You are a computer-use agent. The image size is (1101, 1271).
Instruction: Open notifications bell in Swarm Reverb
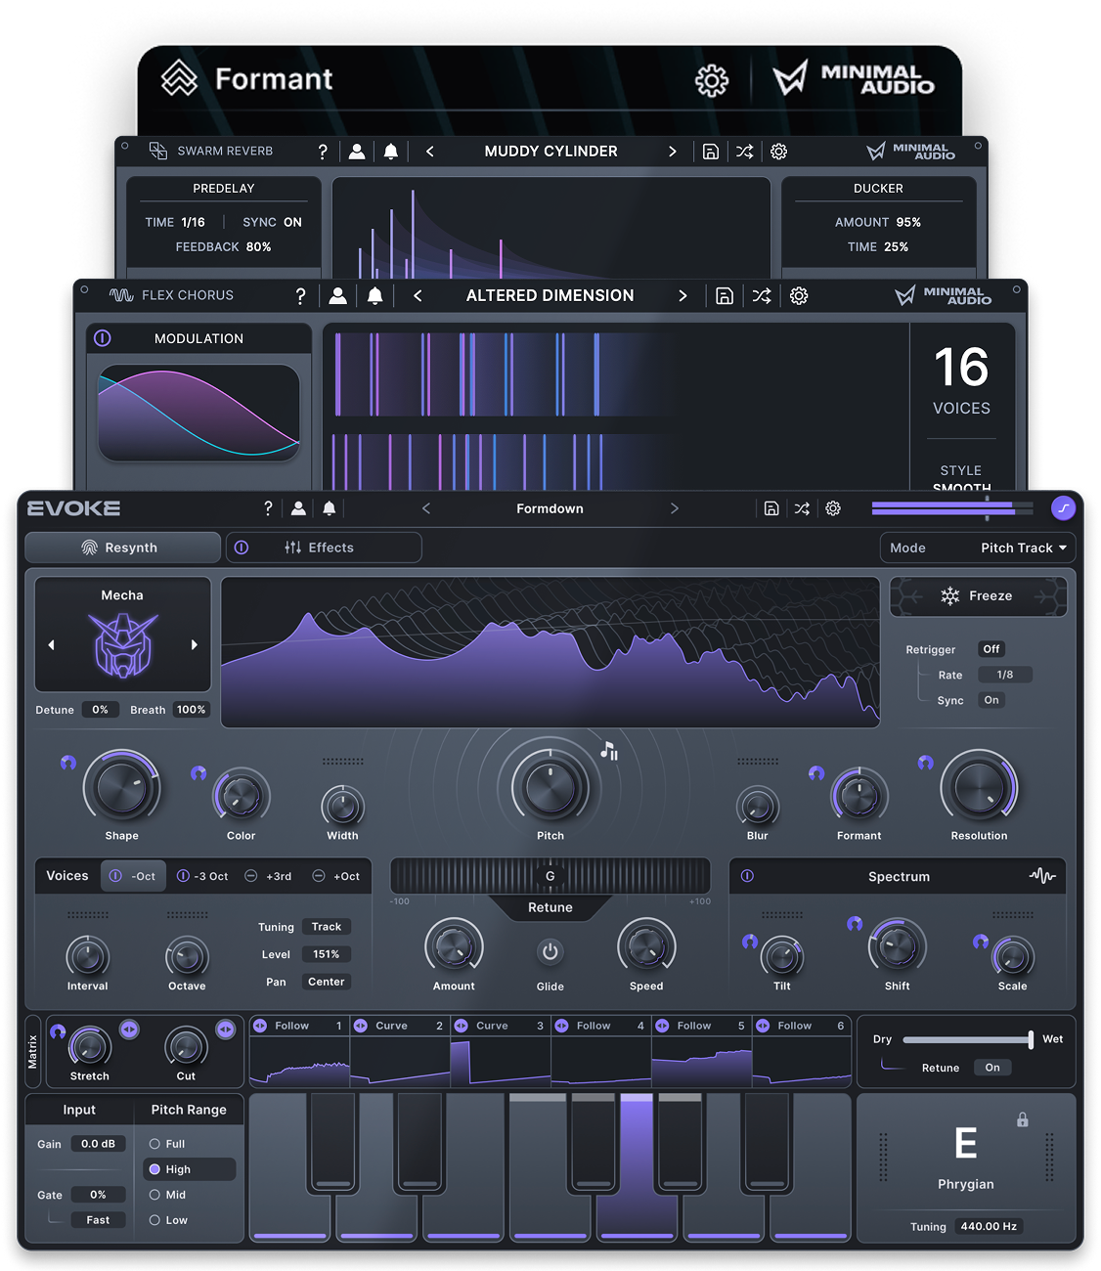click(x=390, y=152)
